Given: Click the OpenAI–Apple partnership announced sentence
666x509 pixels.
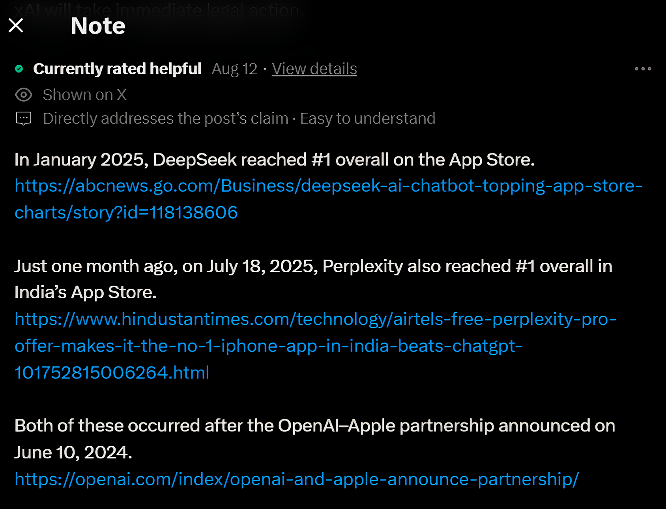Looking at the screenshot, I should click(314, 426).
